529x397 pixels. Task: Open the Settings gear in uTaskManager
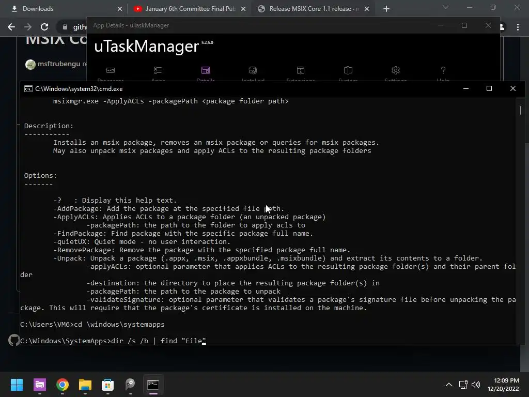[395, 70]
